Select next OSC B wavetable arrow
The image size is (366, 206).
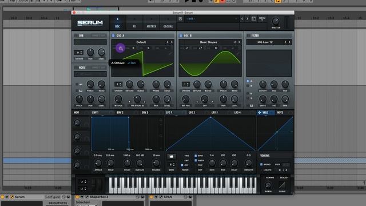pyautogui.click(x=239, y=42)
